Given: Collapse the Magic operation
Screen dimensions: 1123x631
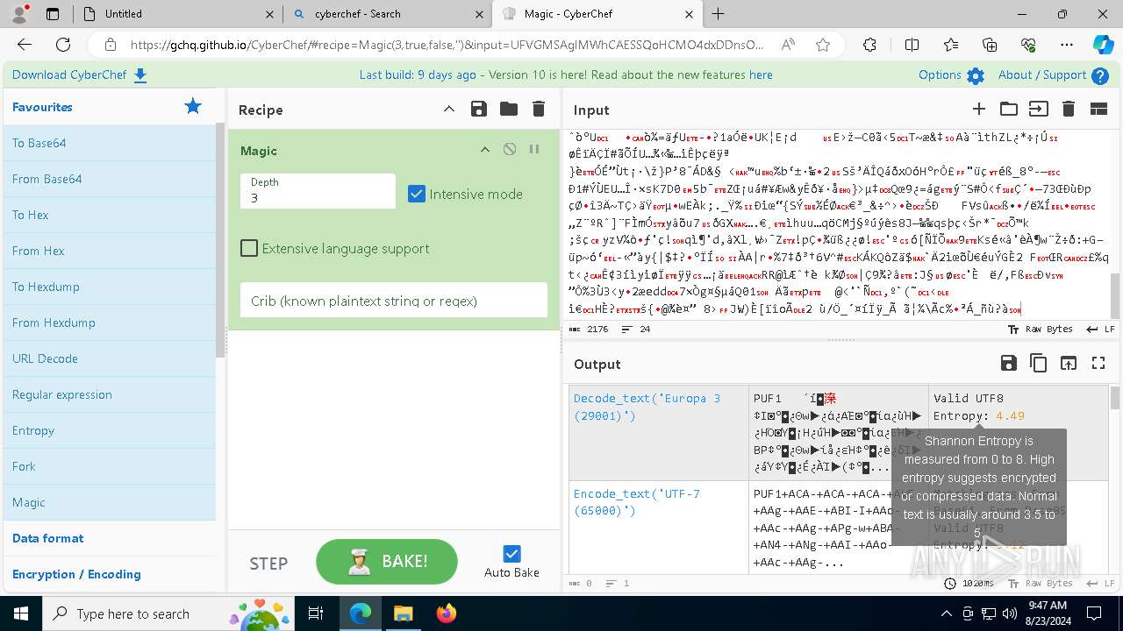Looking at the screenshot, I should pyautogui.click(x=484, y=150).
